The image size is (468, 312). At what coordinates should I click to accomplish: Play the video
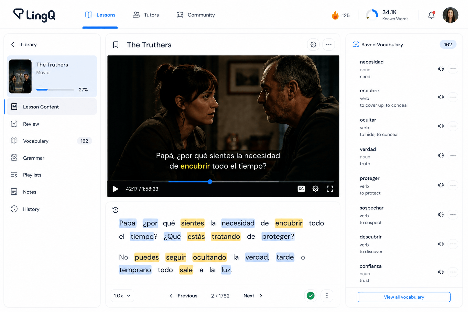coord(115,189)
